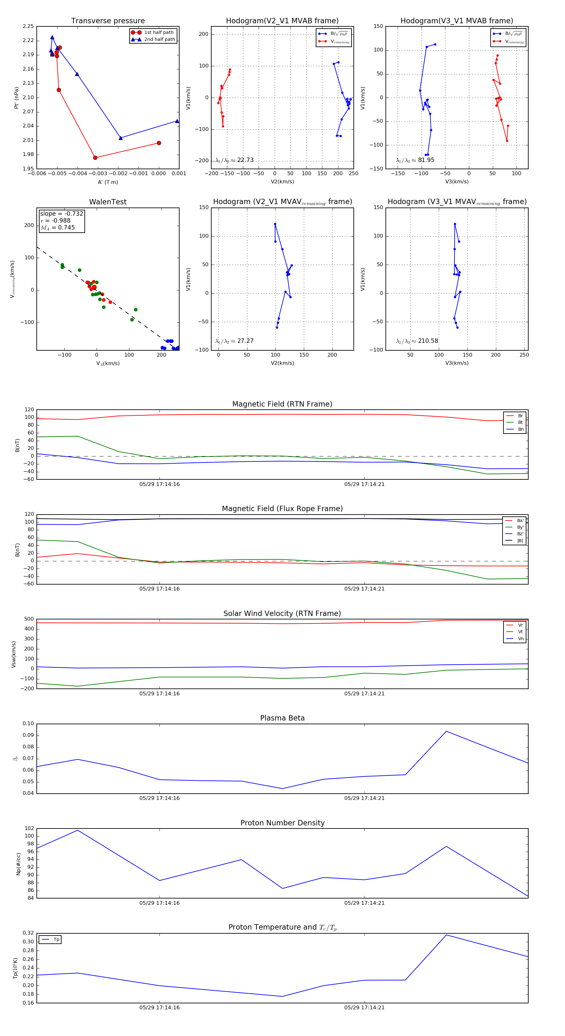Click the topmost blue triangle in Transverse pressure plot
Viewport: 565px width, 1036px height.
pos(52,37)
